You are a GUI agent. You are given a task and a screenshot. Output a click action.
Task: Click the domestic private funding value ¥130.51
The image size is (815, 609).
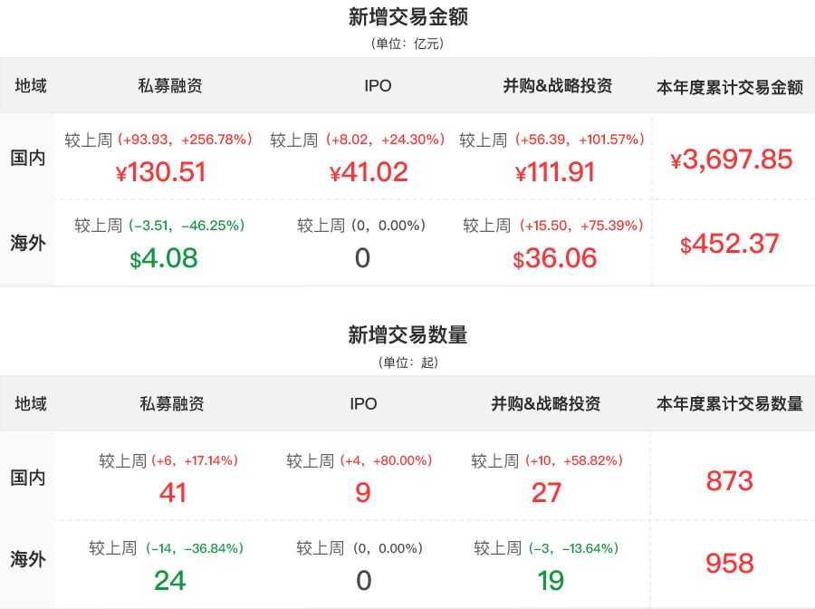(x=161, y=171)
